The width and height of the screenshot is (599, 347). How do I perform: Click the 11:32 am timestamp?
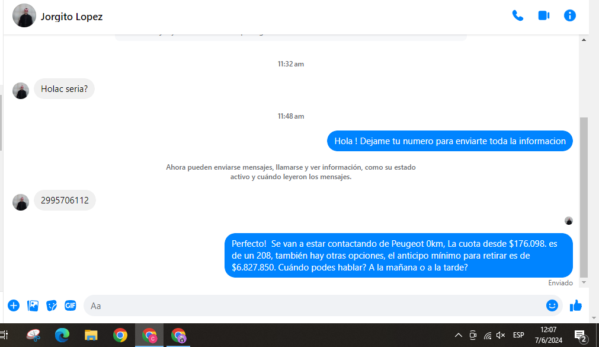(x=291, y=64)
